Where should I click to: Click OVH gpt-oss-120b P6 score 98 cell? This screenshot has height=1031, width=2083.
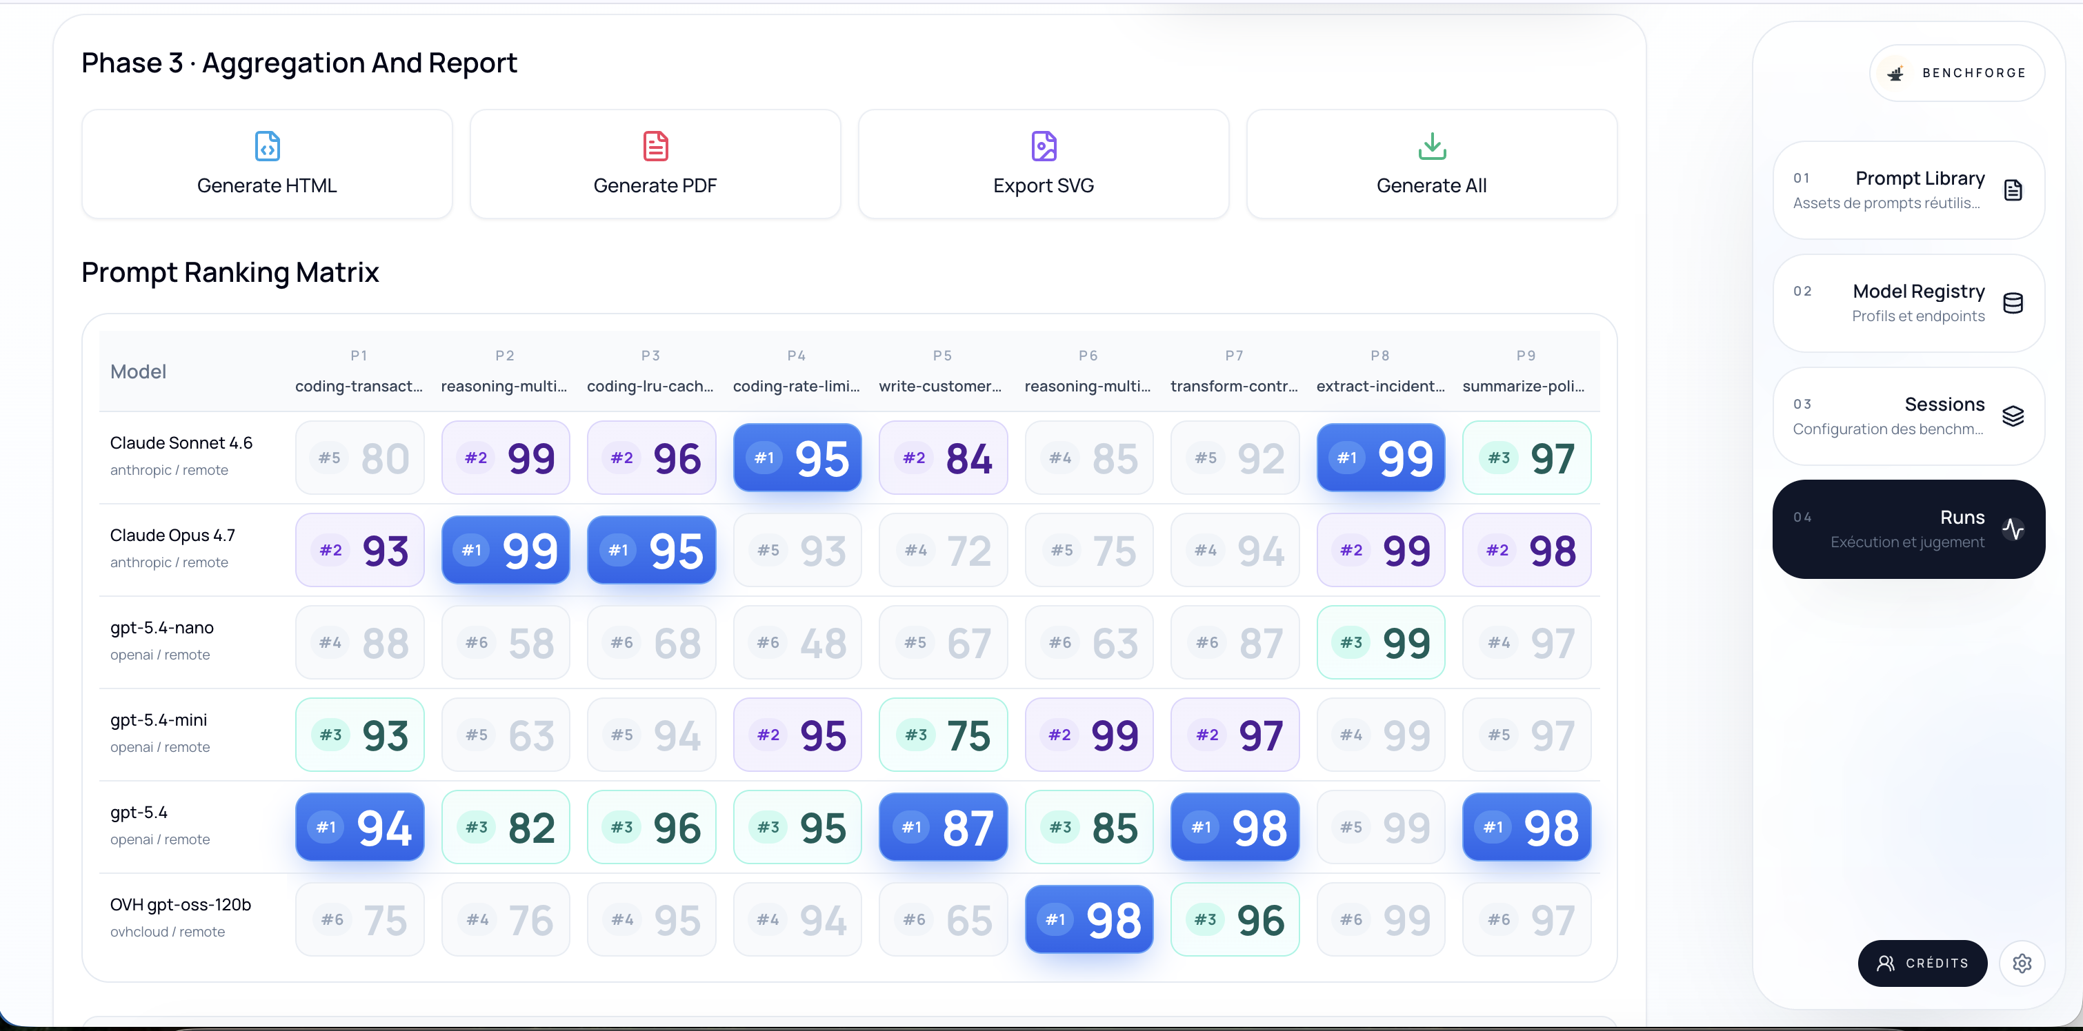point(1089,919)
